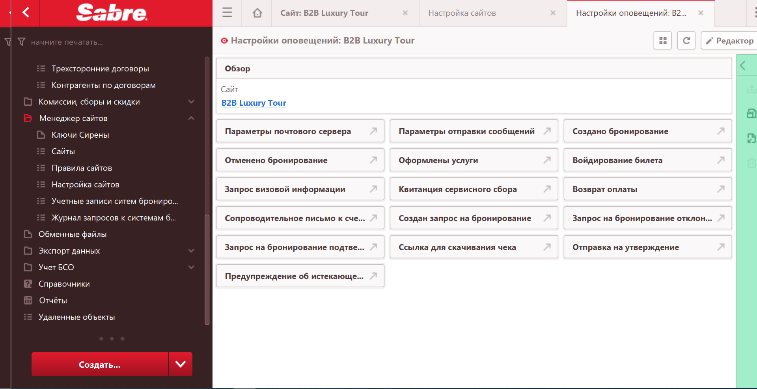Click the sidebar search input field
This screenshot has width=757, height=389.
coord(110,42)
